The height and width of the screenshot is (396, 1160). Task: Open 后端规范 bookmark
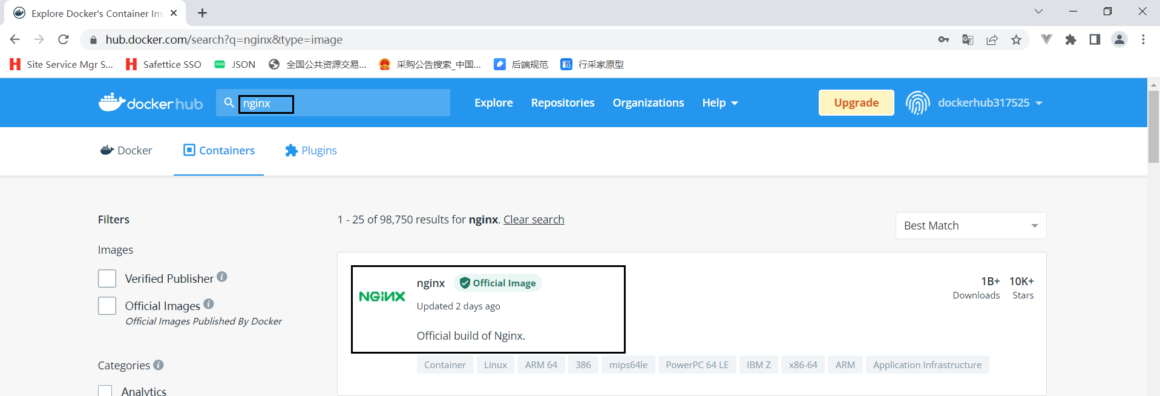click(x=521, y=64)
